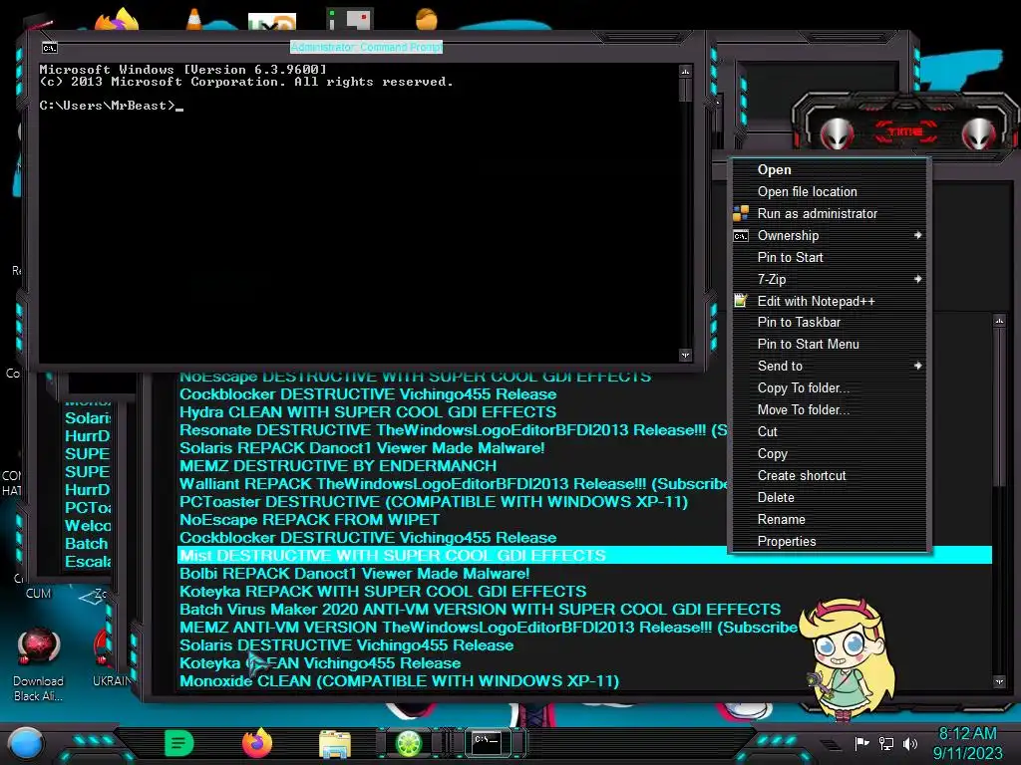Select Hydra CLEAN WITH SUPER COOL GDI EFFECTS

click(368, 411)
